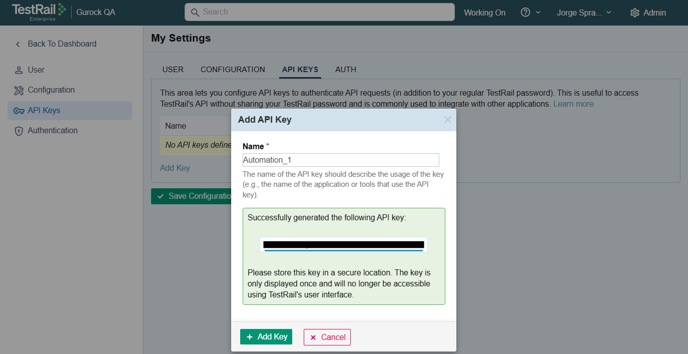
Task: Click the User person icon in sidebar
Action: [x=19, y=70]
